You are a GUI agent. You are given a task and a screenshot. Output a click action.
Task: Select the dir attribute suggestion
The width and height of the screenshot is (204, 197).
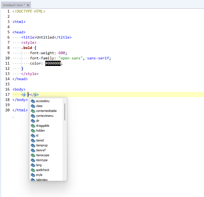38,121
